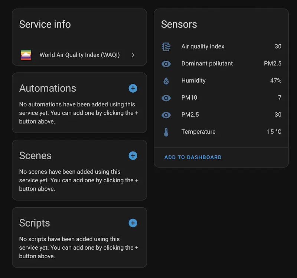The height and width of the screenshot is (278, 297).
Task: Click the World Air Quality Index logo
Action: (x=26, y=55)
